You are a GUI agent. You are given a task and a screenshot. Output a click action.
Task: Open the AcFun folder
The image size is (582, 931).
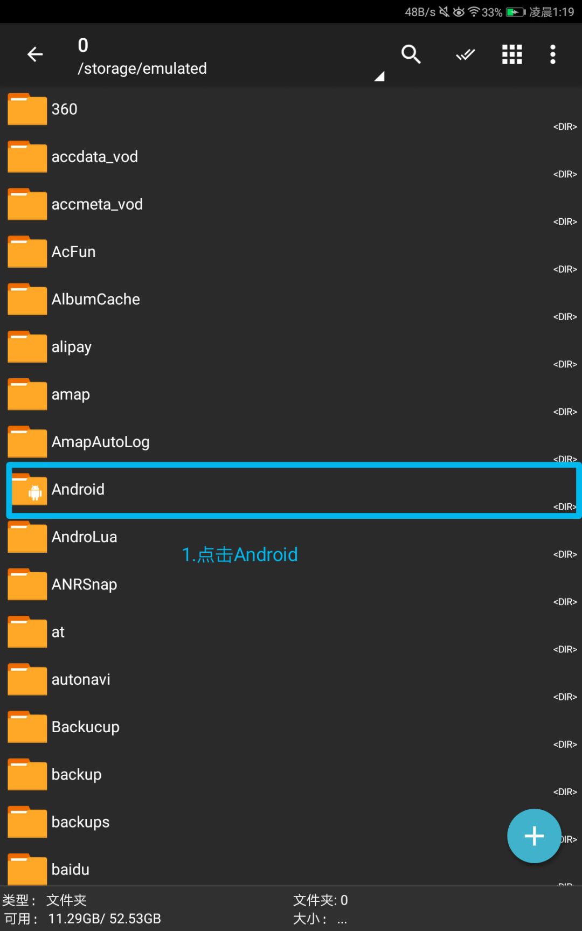tap(74, 252)
